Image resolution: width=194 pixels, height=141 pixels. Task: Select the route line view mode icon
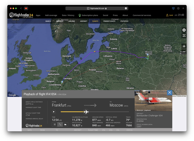[x=60, y=124]
